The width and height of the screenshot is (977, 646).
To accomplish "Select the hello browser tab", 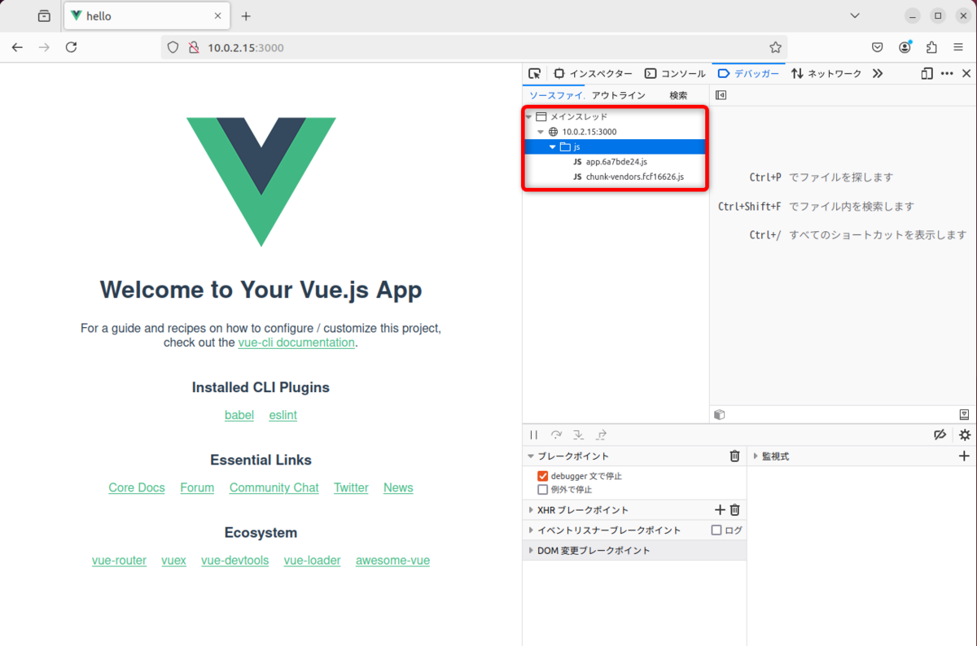I will pos(146,16).
